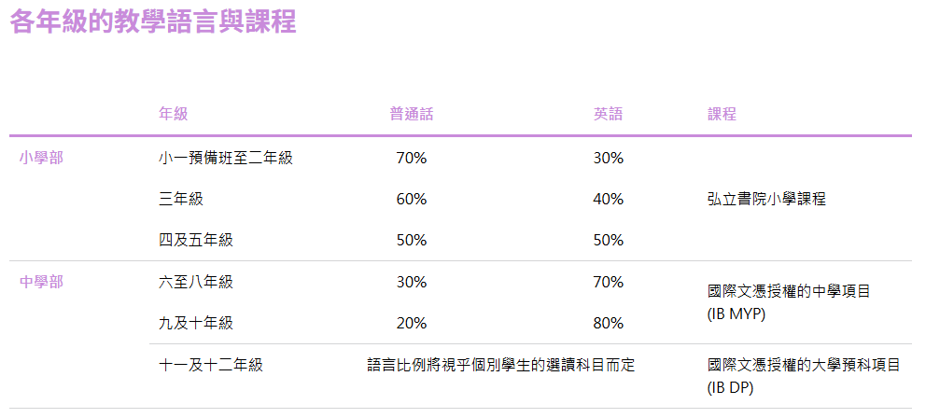Screen dimensions: 940x418
Task: Click the heading 各年級的教學語言與課程
Action: 153,23
